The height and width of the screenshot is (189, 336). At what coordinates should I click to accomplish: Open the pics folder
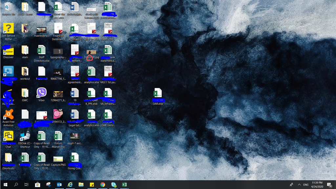click(x=25, y=31)
